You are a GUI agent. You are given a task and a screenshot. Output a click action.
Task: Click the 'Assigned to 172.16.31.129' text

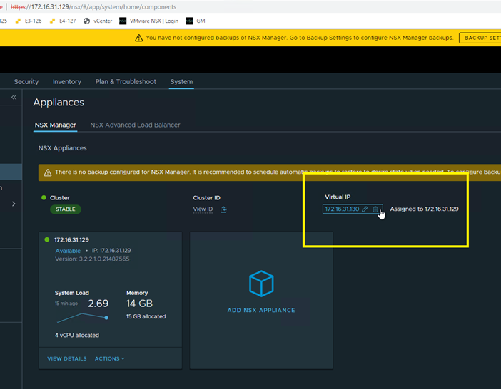424,209
